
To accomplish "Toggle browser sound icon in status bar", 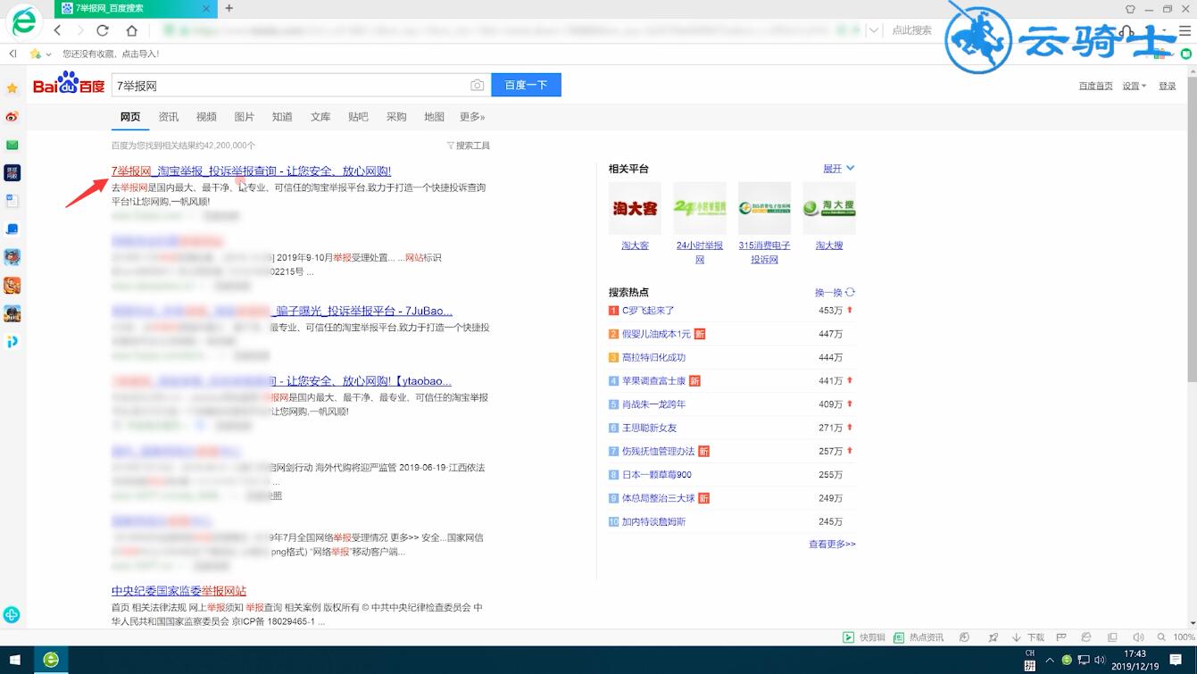I will 1138,637.
